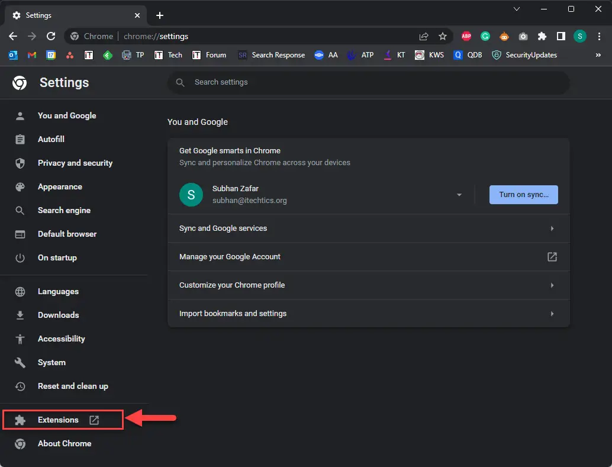Open the orange robot extension icon
This screenshot has width=612, height=467.
504,36
